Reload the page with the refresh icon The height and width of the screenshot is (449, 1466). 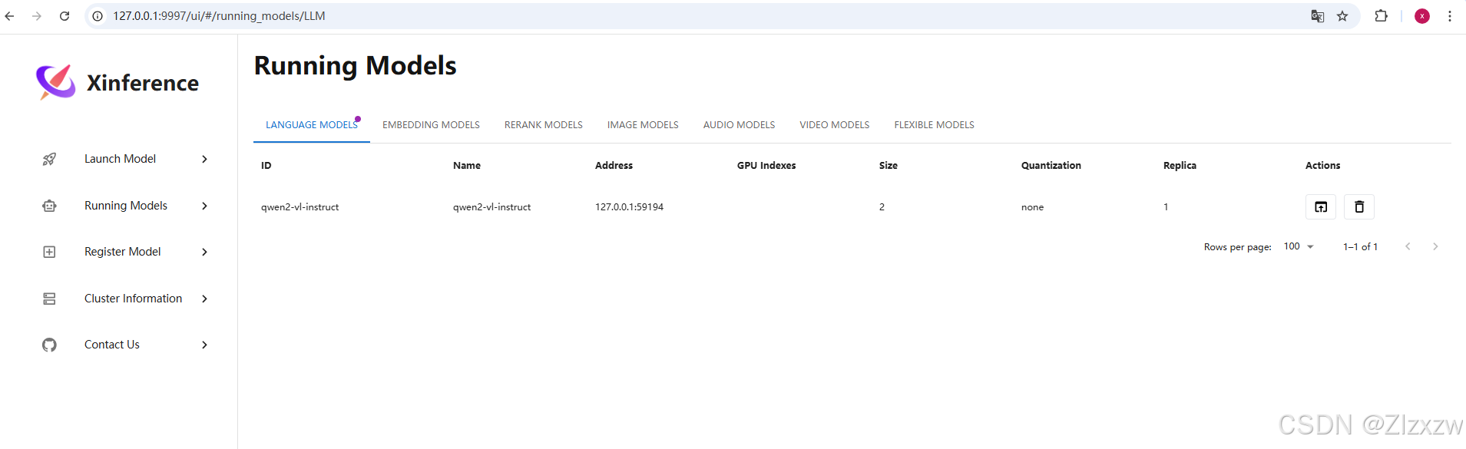(x=65, y=15)
